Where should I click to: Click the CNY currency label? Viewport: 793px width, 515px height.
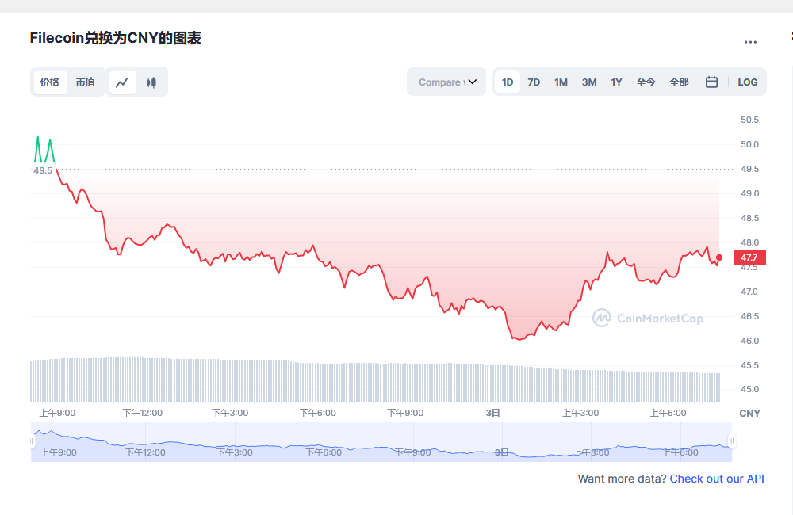[x=749, y=414]
